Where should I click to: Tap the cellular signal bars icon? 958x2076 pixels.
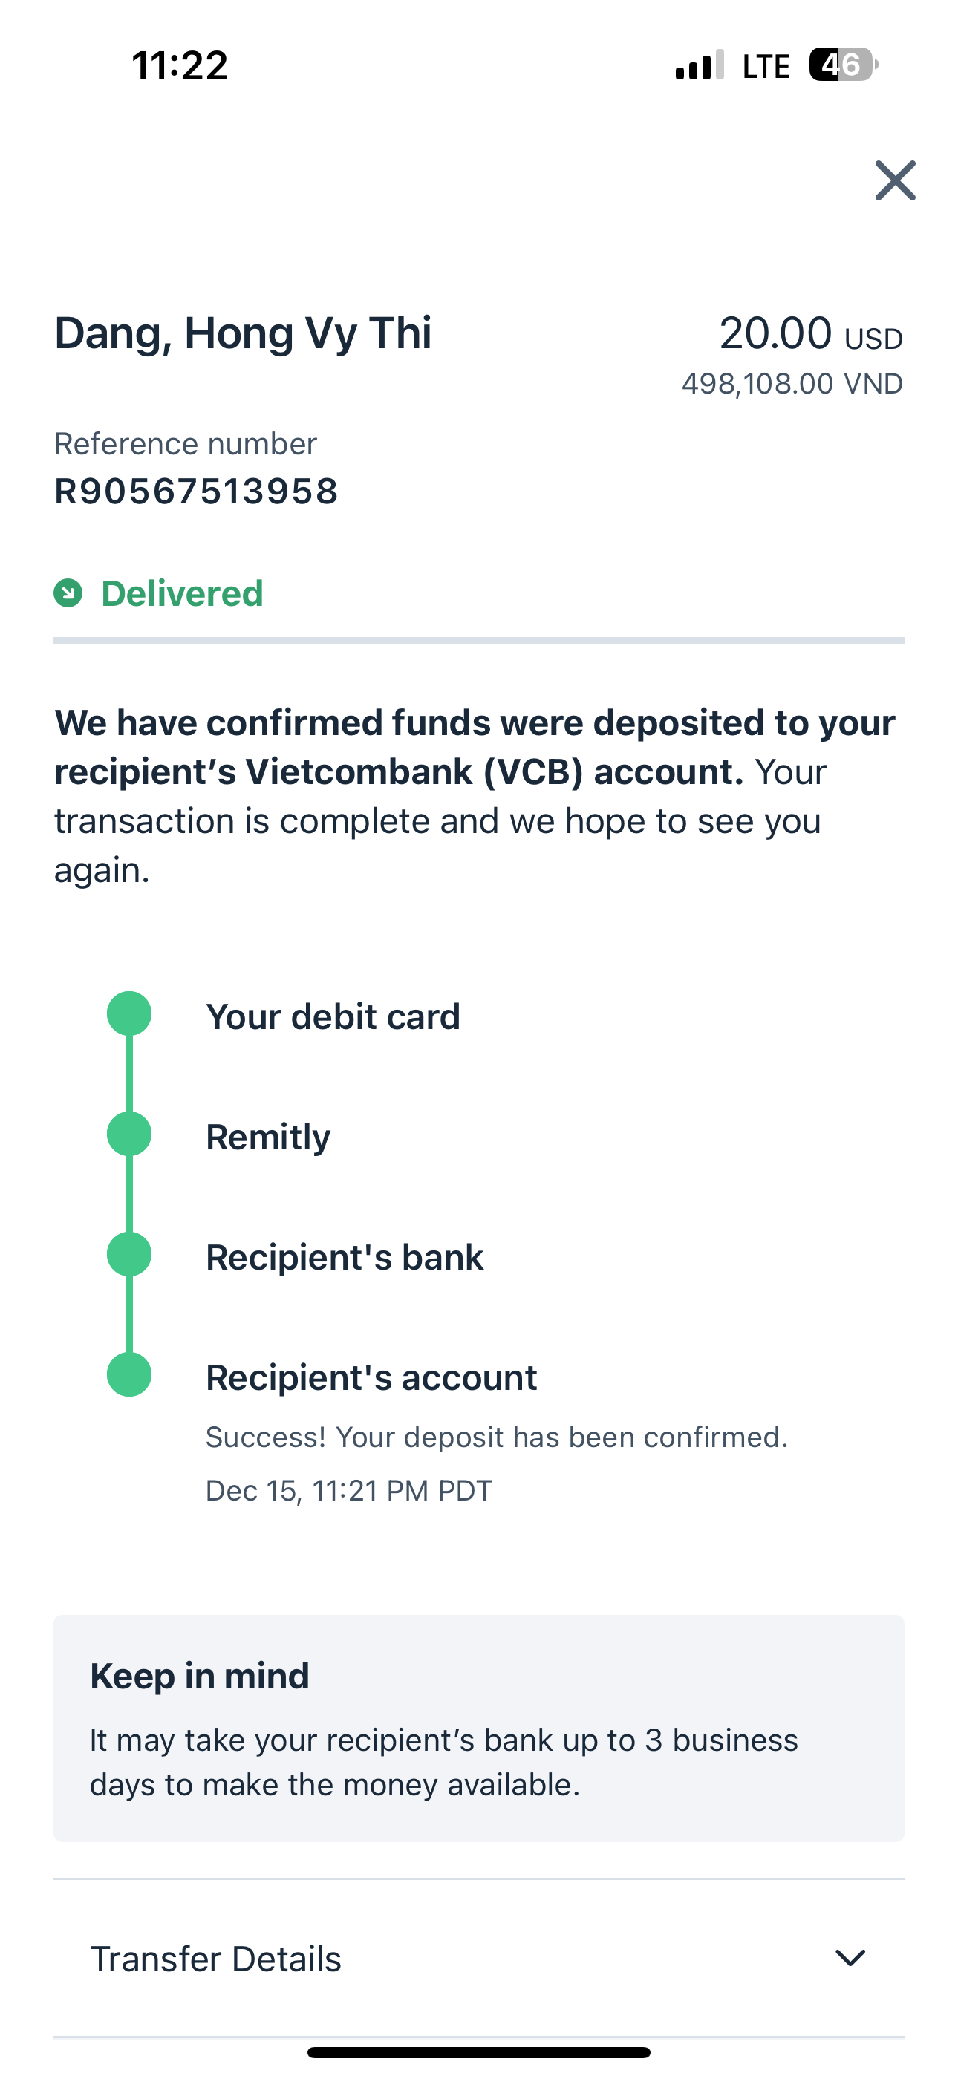tap(699, 65)
